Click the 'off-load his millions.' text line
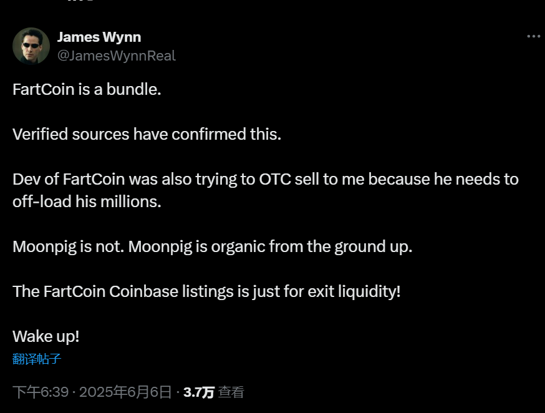Image resolution: width=545 pixels, height=413 pixels. click(x=87, y=202)
